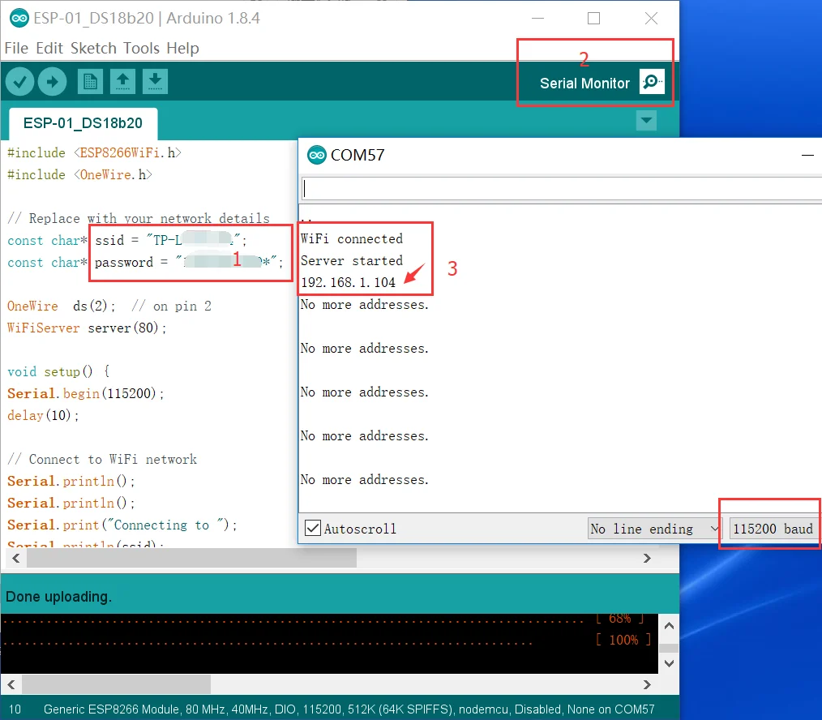Maximize the Arduino IDE window
This screenshot has height=720, width=822.
tap(594, 19)
